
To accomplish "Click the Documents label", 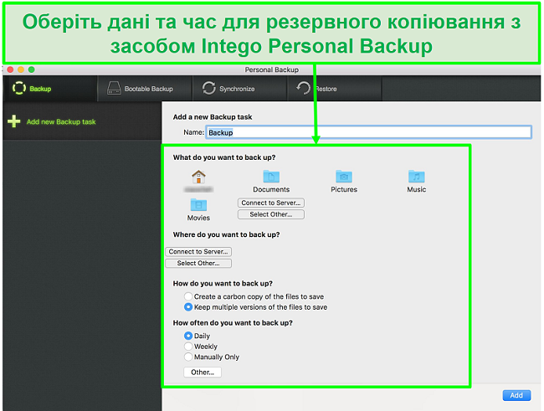I will click(x=271, y=189).
